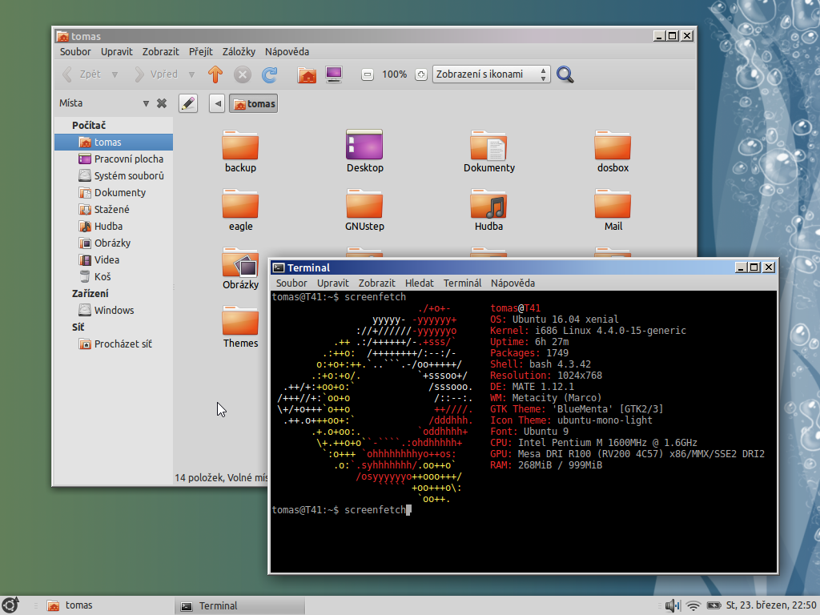Open the Themes folder
Screen dimensions: 820x615
pyautogui.click(x=240, y=328)
